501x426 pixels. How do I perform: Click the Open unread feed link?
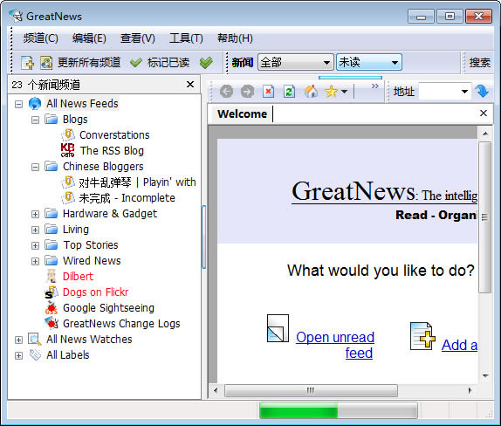[335, 345]
